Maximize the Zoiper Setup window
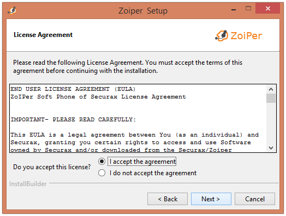This screenshot has width=286, height=216. coord(248,9)
